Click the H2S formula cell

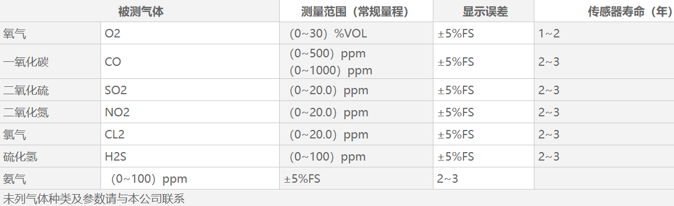(190, 156)
